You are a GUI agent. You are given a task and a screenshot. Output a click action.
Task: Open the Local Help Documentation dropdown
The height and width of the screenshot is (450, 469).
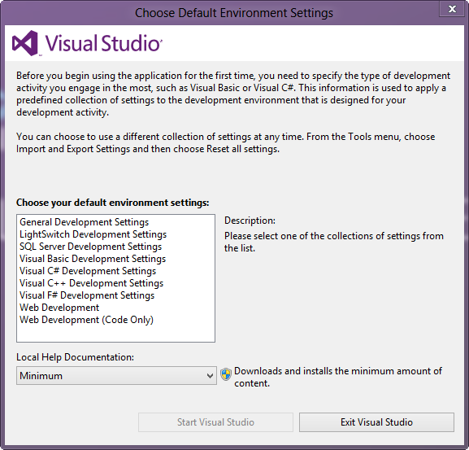point(116,375)
